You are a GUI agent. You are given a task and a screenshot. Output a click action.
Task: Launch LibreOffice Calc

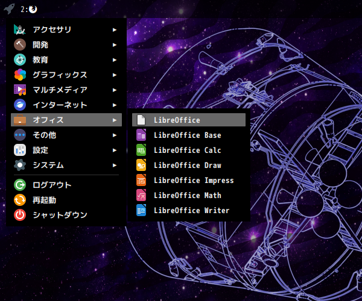pos(189,150)
